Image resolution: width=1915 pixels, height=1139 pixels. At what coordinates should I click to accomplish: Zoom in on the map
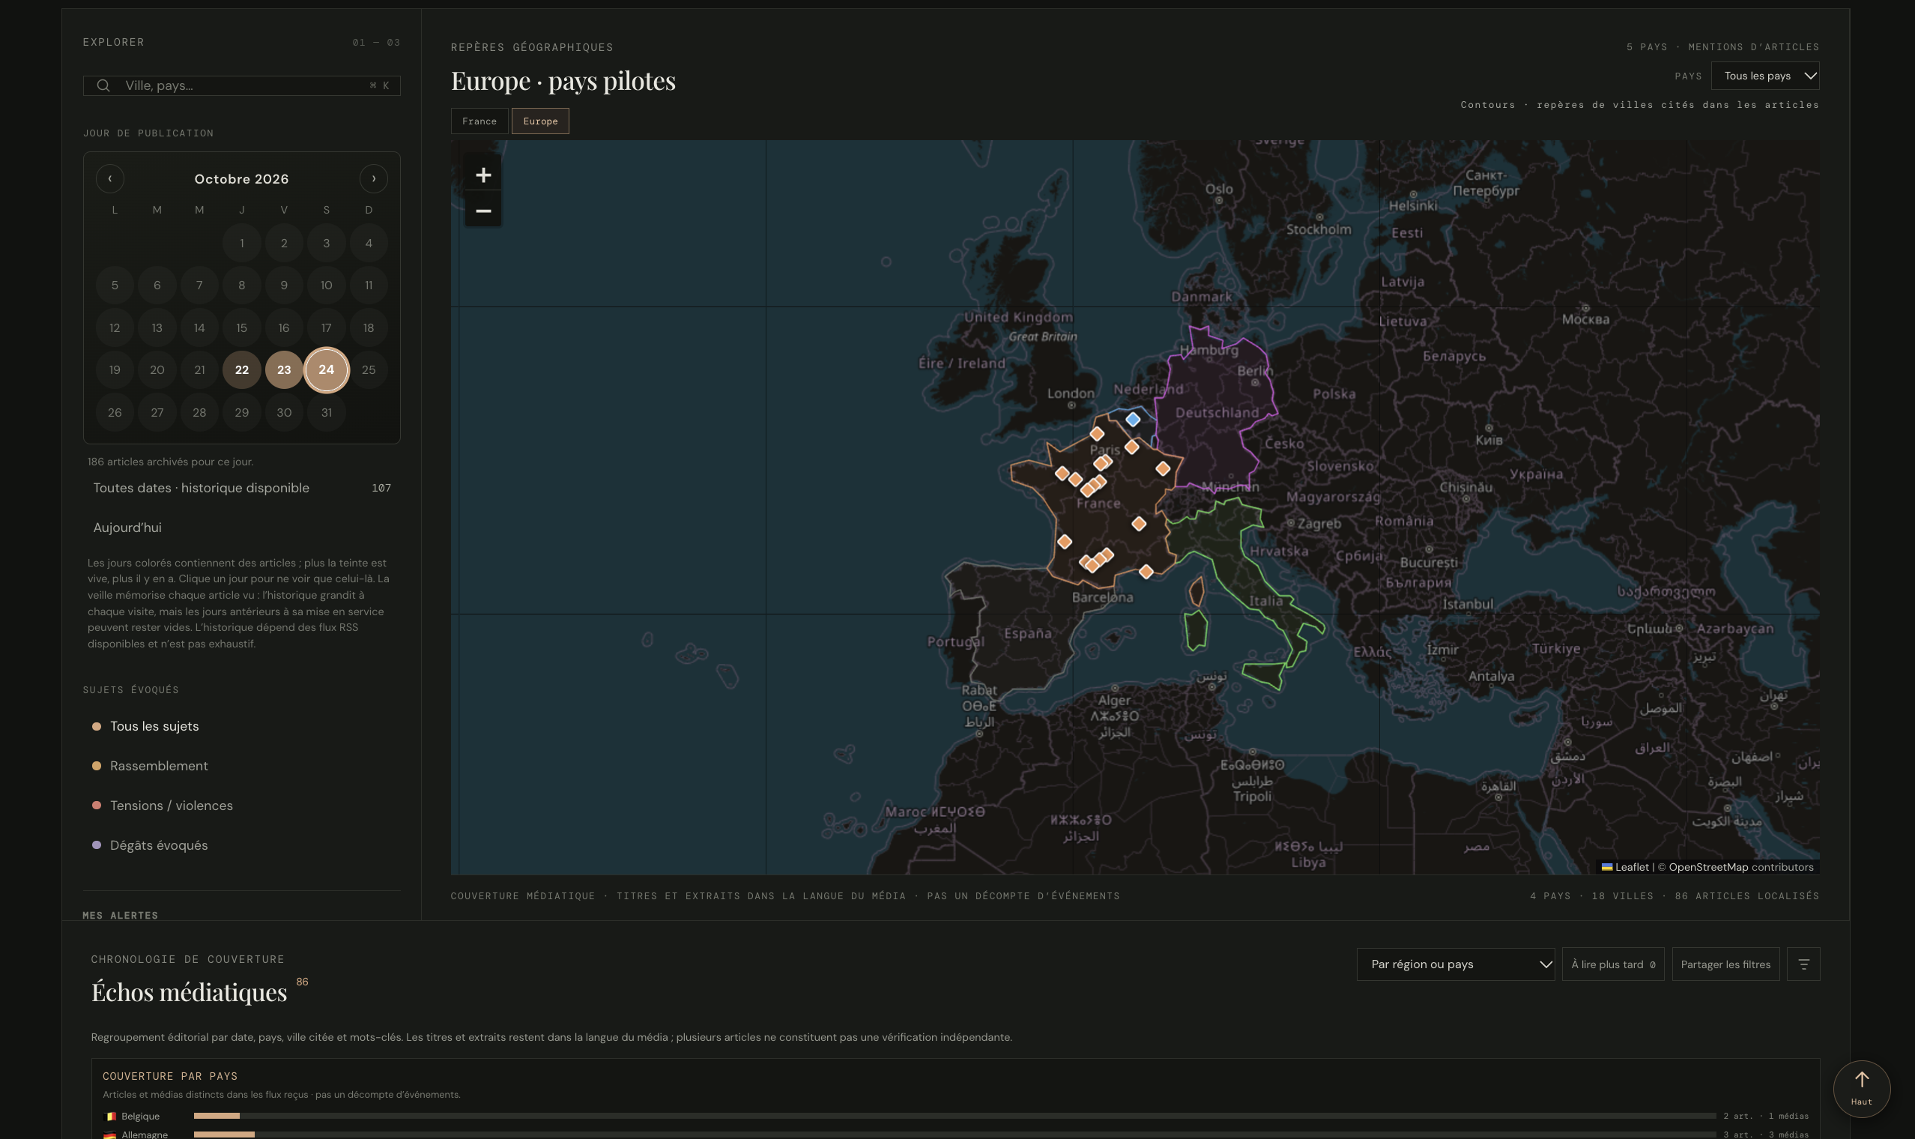483,175
